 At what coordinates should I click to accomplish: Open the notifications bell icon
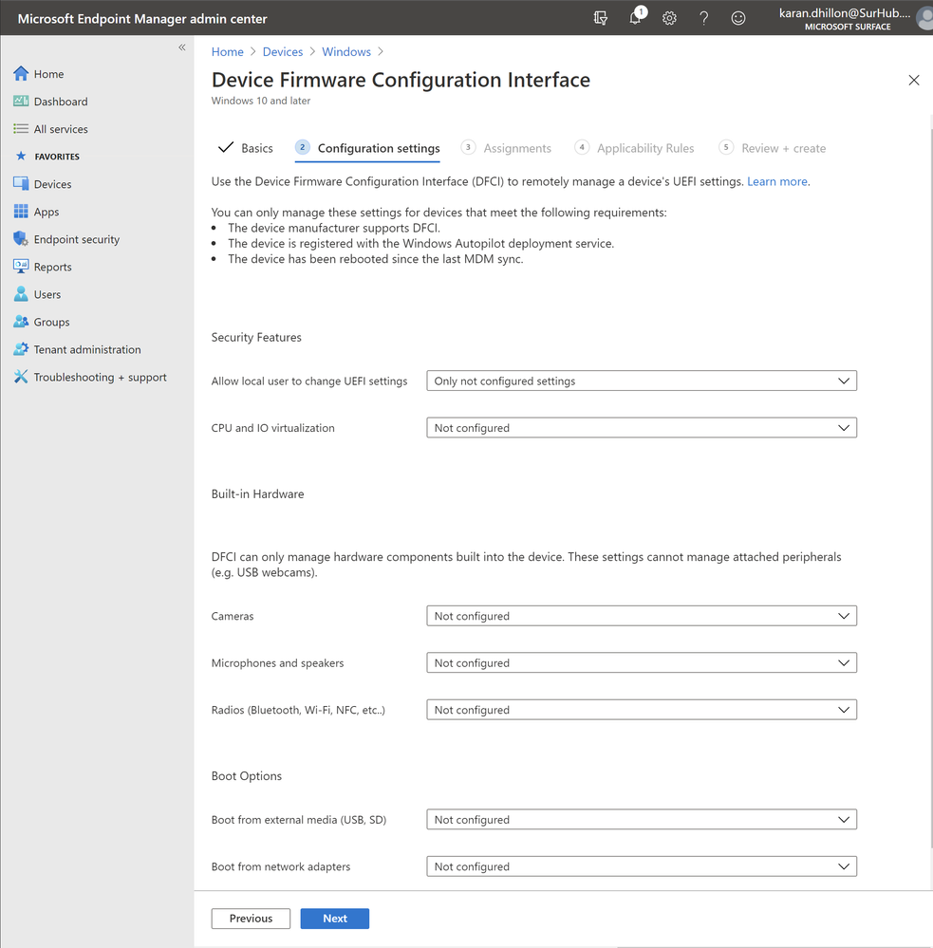(635, 18)
